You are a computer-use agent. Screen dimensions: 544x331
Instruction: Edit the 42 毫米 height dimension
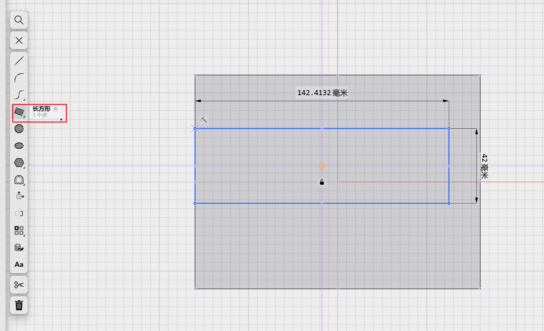click(484, 166)
